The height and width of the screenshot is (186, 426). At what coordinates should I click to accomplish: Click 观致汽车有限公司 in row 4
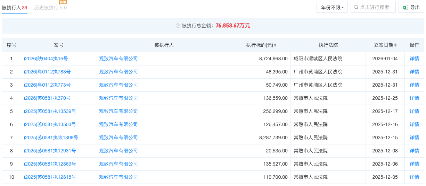tap(118, 98)
